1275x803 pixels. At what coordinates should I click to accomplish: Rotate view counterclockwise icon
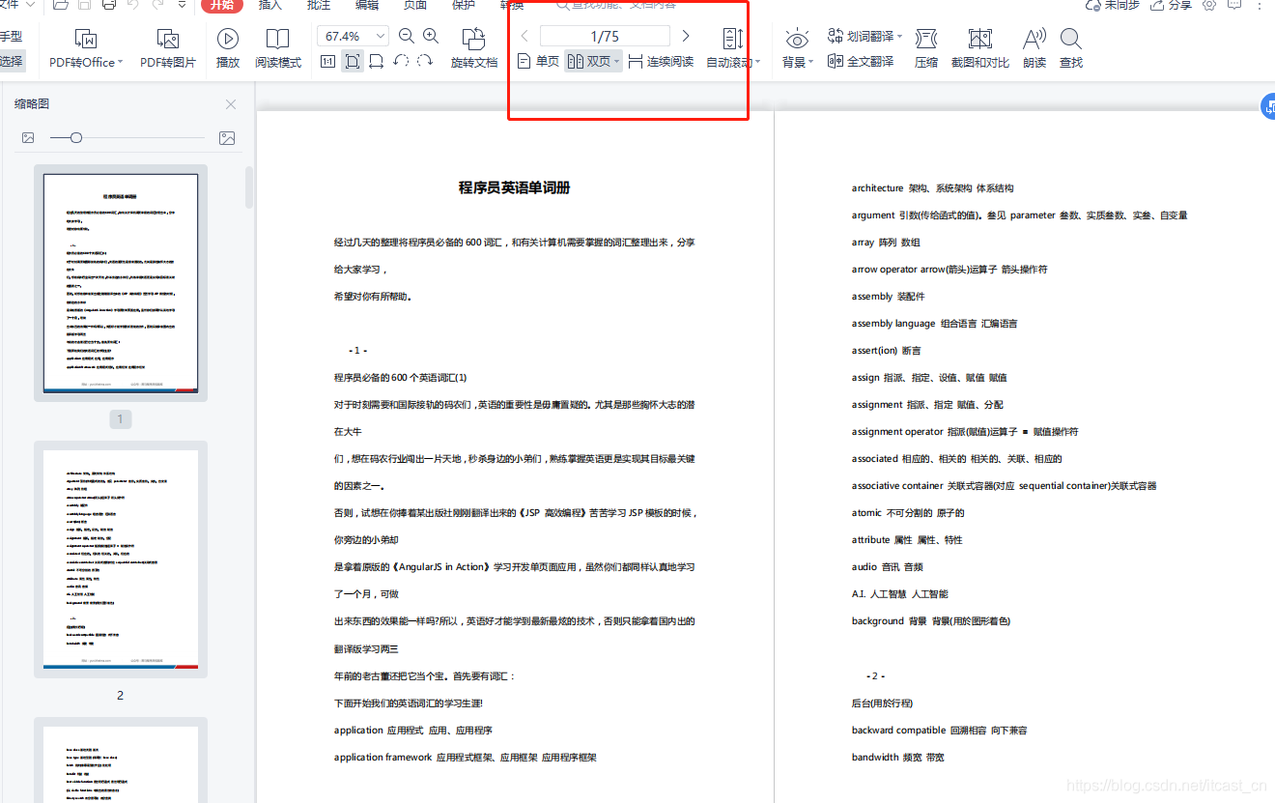click(401, 62)
